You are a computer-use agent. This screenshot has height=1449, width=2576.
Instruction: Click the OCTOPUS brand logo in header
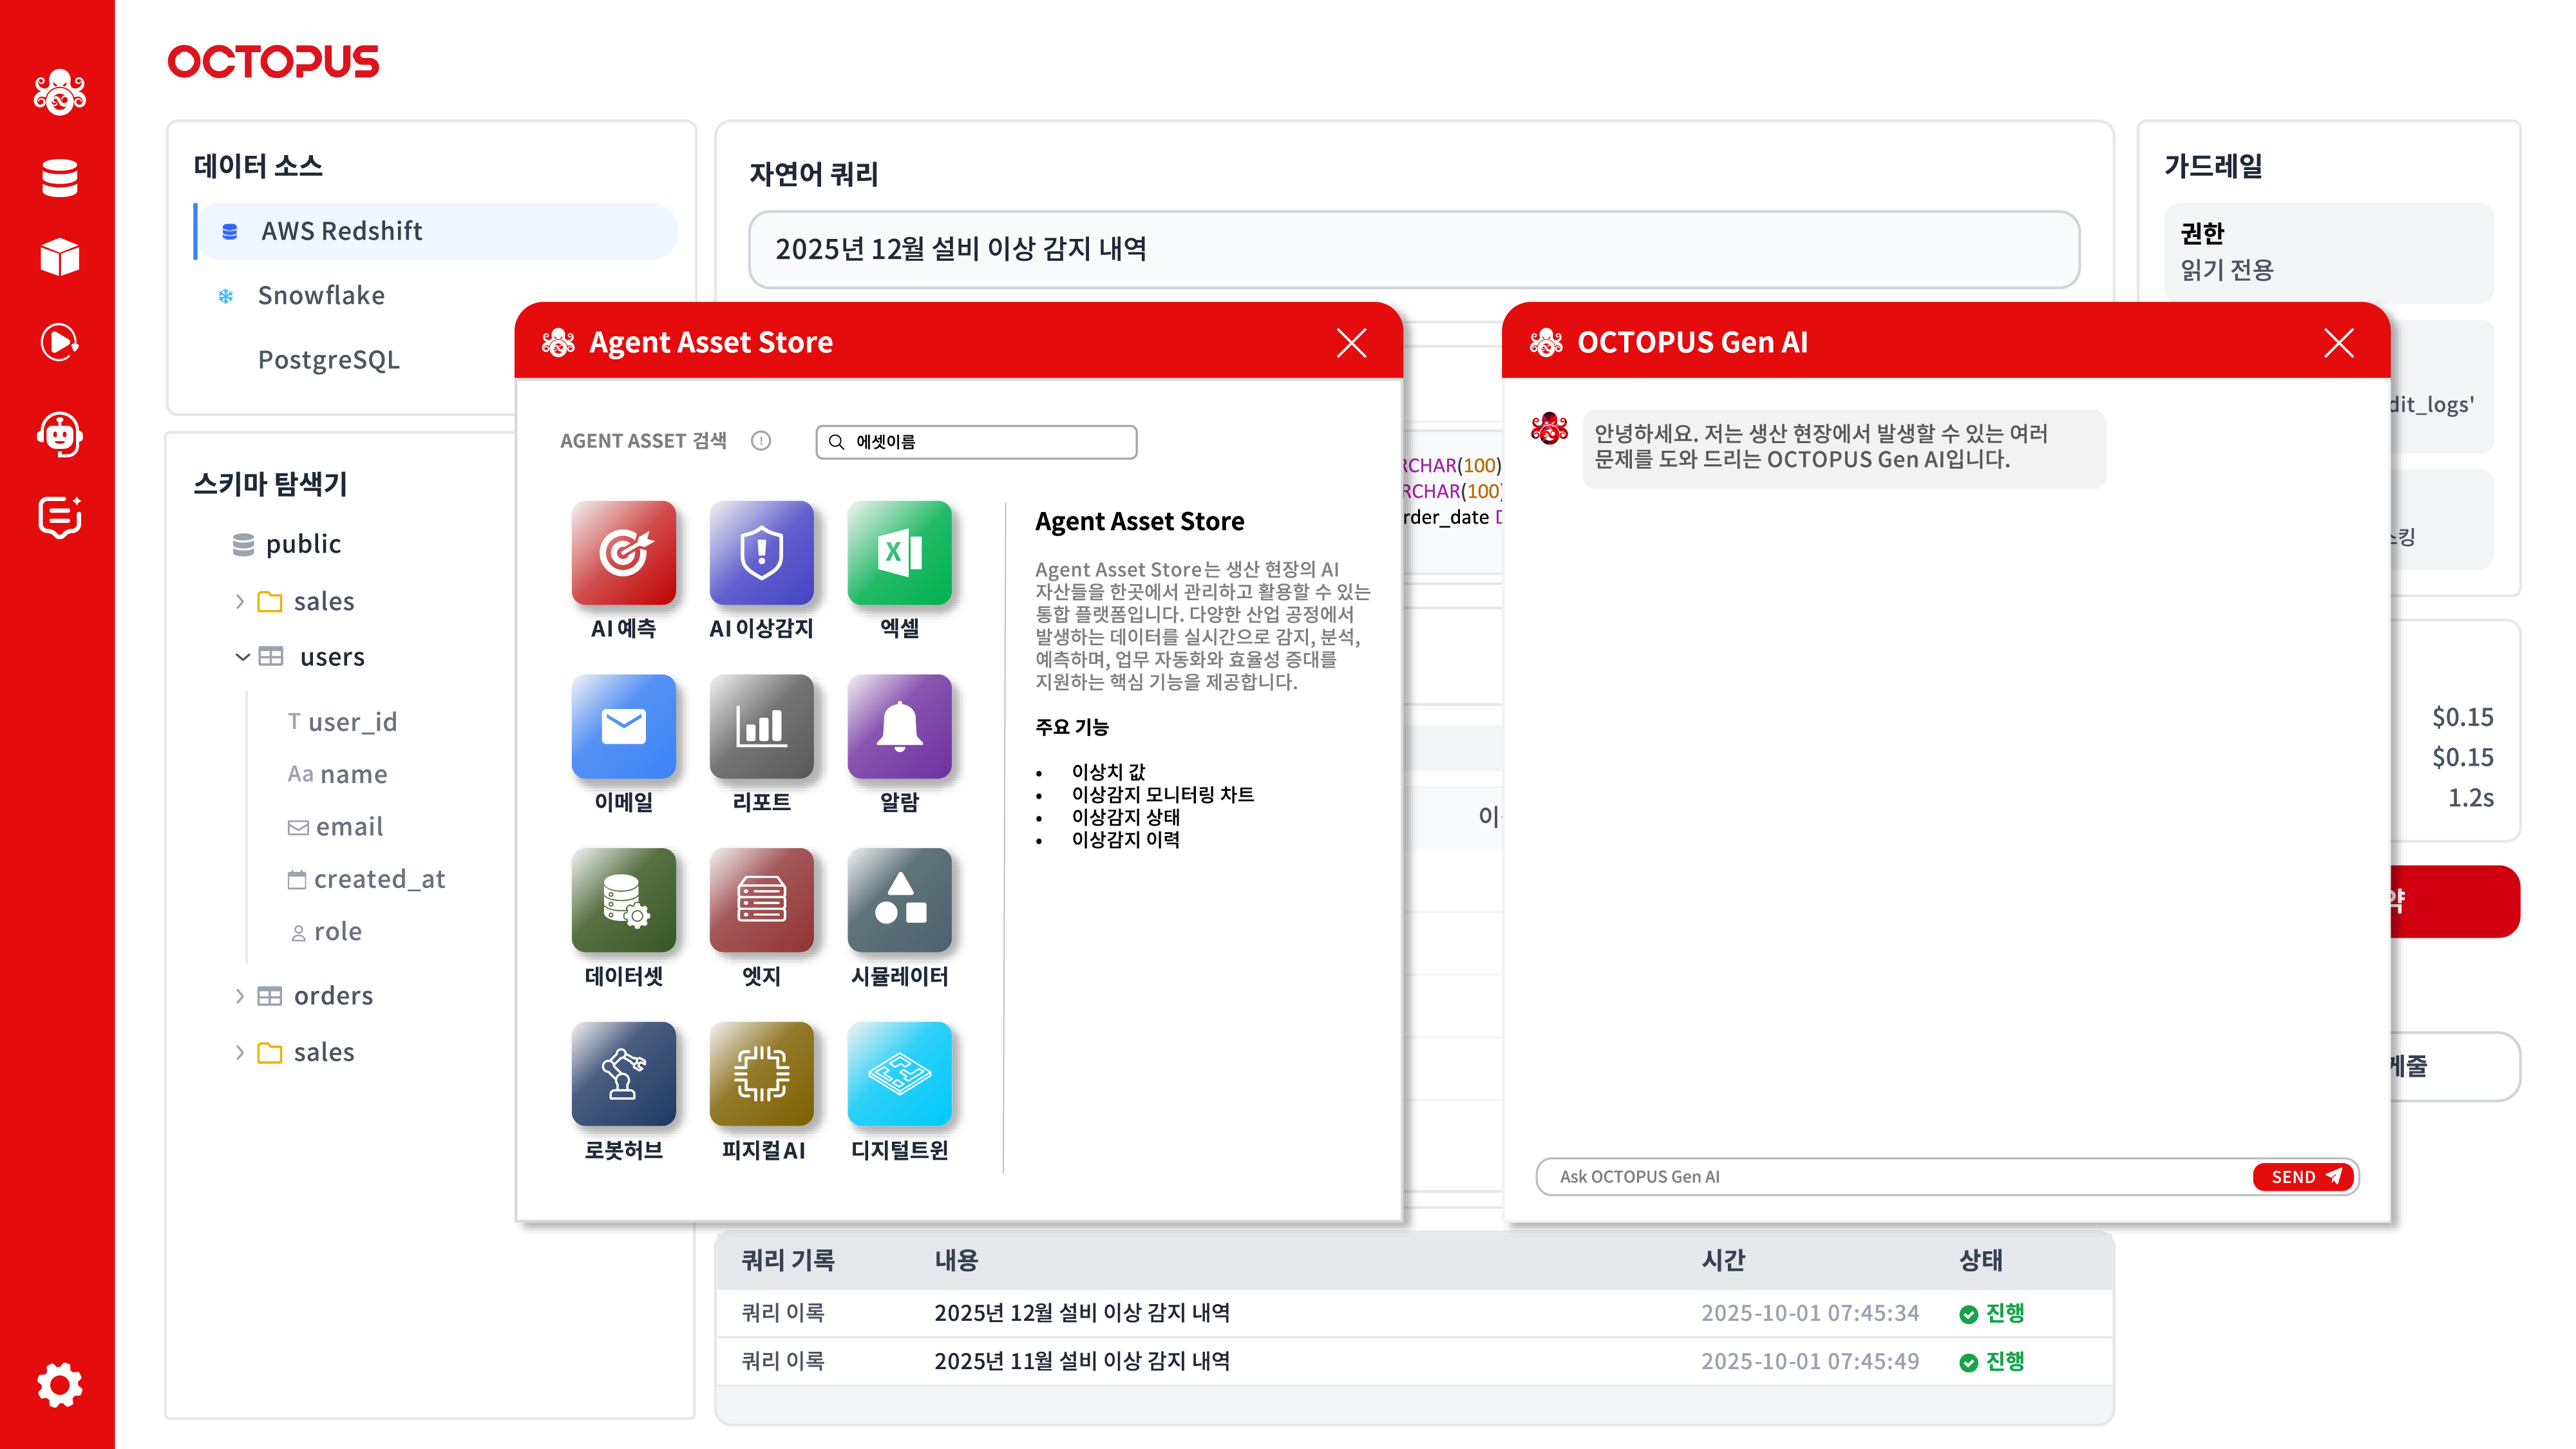[273, 61]
